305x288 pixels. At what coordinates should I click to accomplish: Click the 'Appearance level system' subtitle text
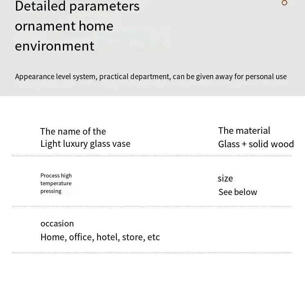151,77
